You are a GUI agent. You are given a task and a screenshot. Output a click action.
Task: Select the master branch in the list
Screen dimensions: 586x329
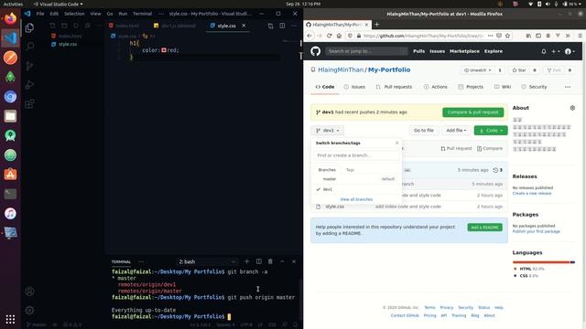tap(356, 179)
